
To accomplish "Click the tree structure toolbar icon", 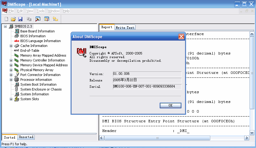I will tap(55, 19).
